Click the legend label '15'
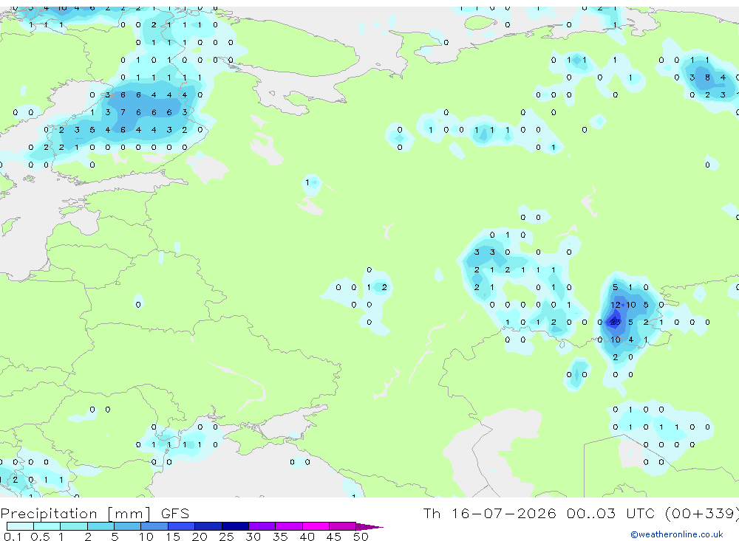The height and width of the screenshot is (541, 739). (173, 537)
